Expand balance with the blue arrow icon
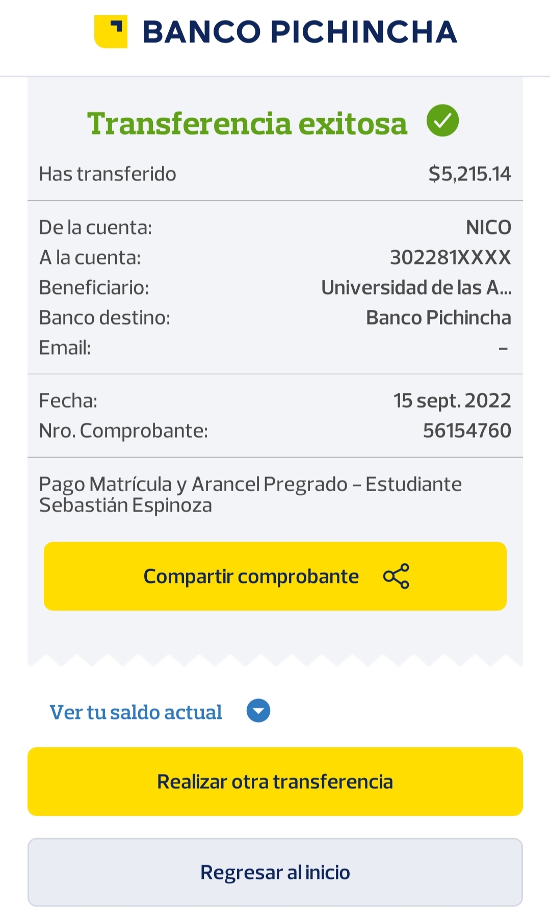This screenshot has width=550, height=913. (x=258, y=711)
